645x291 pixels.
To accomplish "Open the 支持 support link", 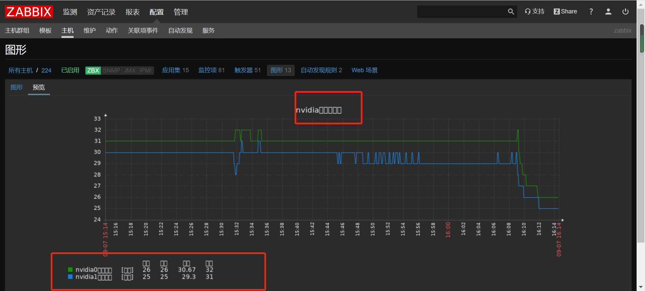I will coord(534,12).
